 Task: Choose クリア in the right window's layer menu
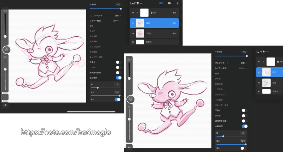(x=218, y=79)
